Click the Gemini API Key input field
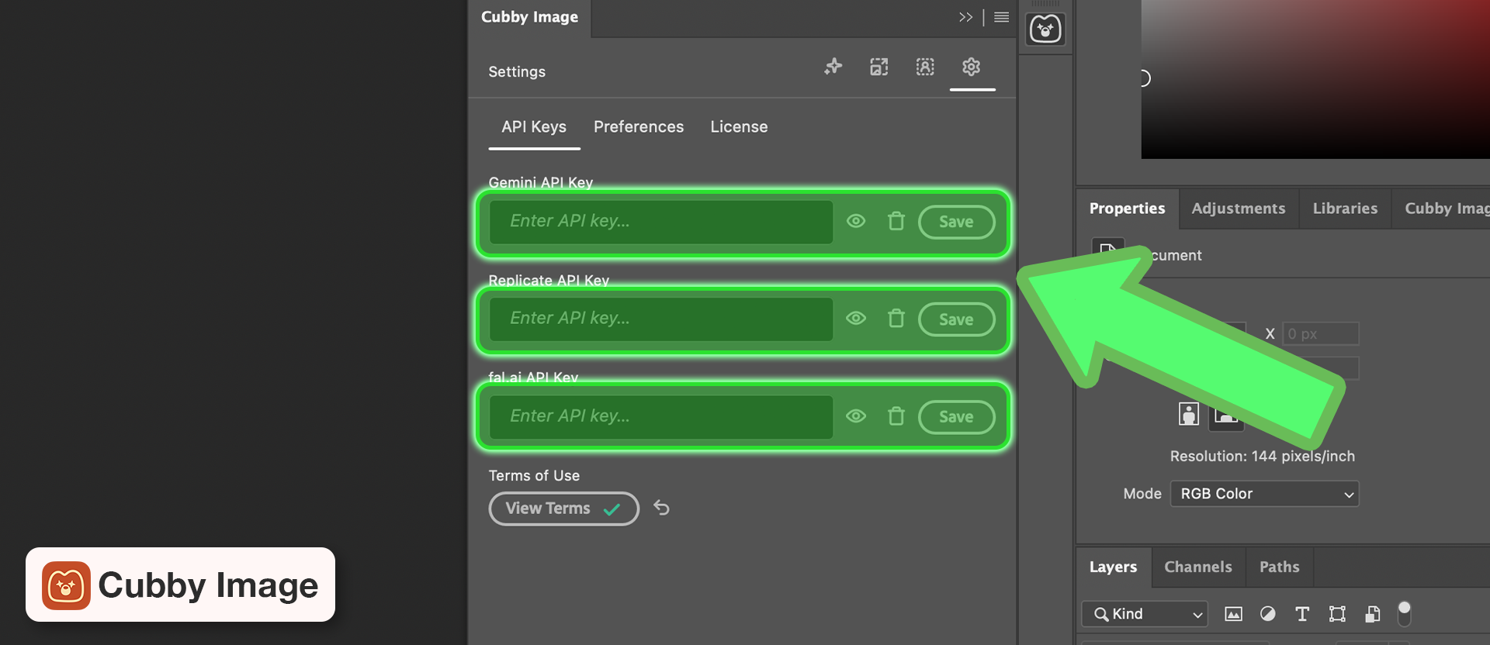Viewport: 1490px width, 645px height. 661,222
